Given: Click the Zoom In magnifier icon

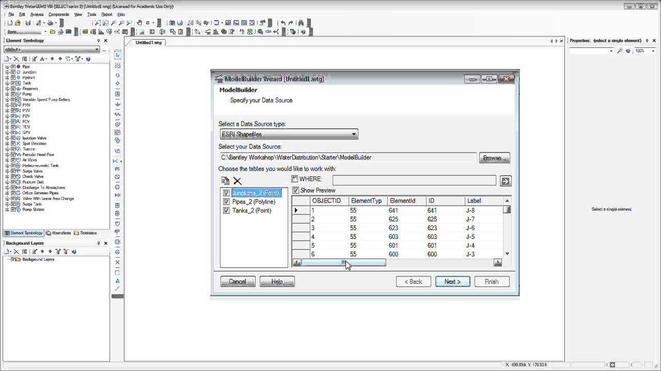Looking at the screenshot, I should [x=113, y=23].
